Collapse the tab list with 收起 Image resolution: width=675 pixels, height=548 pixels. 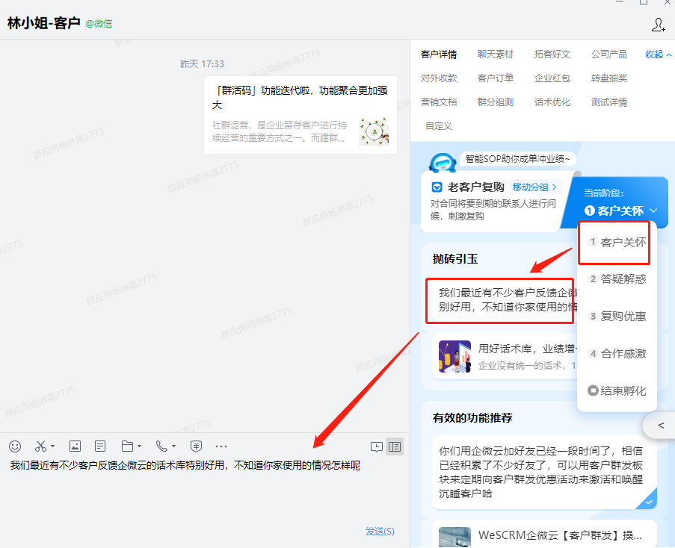[659, 55]
